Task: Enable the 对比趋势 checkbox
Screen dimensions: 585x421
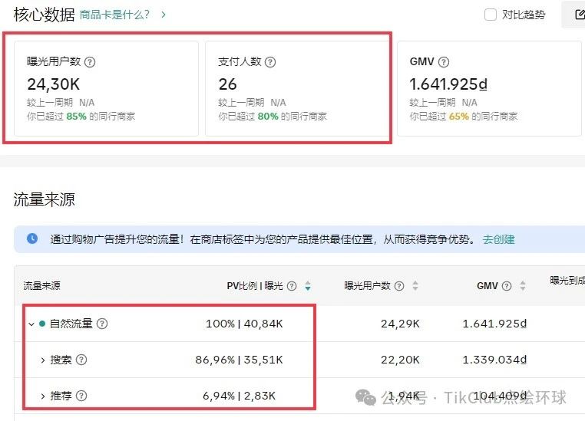Action: click(491, 15)
